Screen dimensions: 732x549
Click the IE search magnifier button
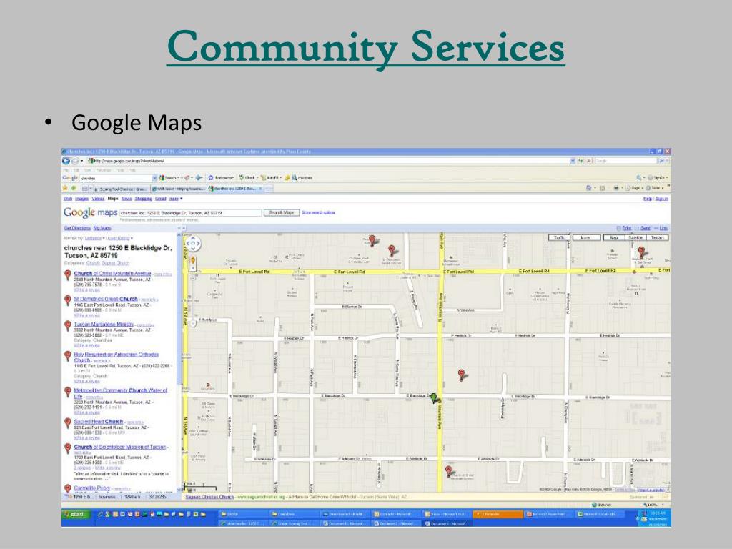click(x=661, y=161)
